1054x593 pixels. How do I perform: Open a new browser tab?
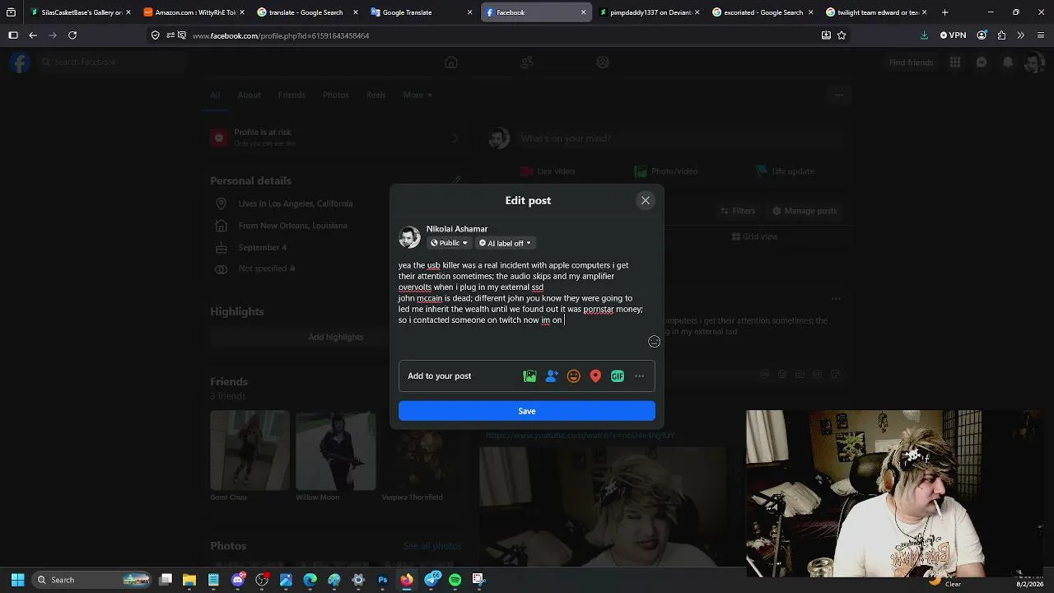tap(944, 12)
